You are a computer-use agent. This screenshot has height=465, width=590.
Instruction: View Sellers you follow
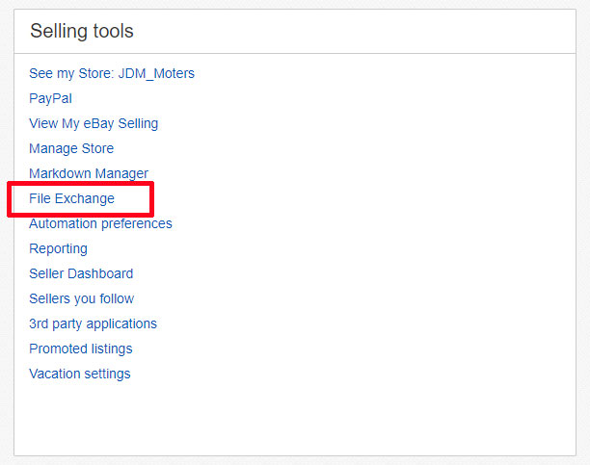tap(82, 298)
